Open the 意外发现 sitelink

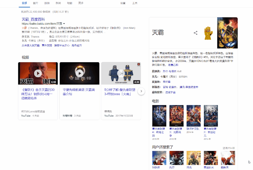click(x=47, y=46)
